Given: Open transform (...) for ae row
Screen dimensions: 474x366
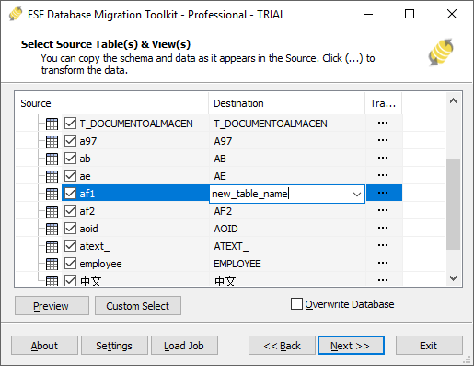Looking at the screenshot, I should (x=383, y=175).
